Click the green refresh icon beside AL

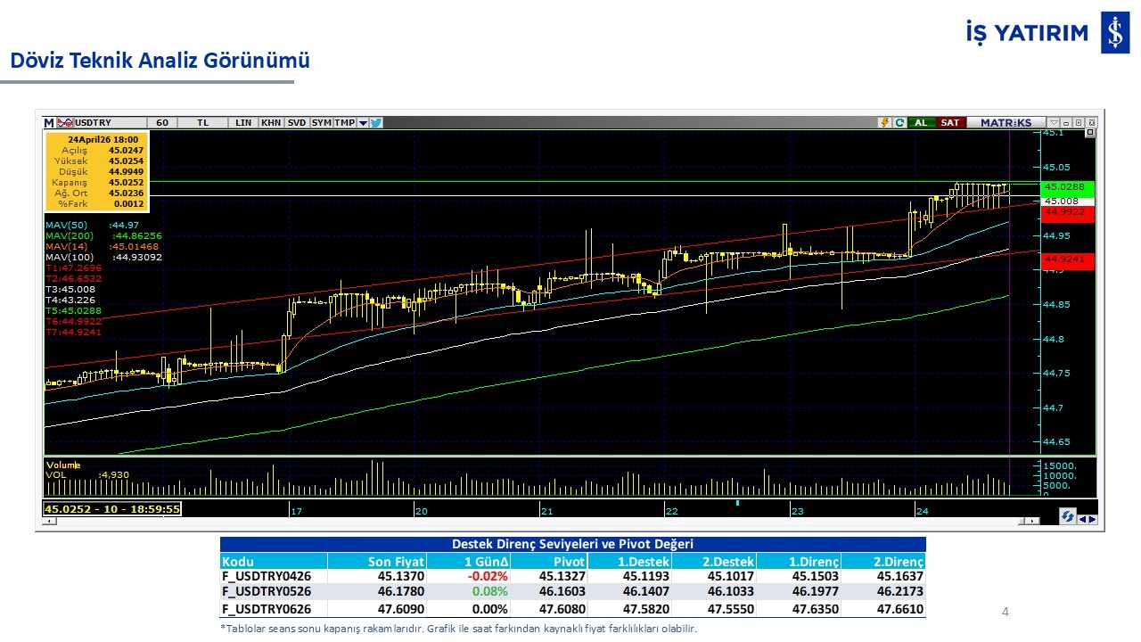[x=899, y=123]
